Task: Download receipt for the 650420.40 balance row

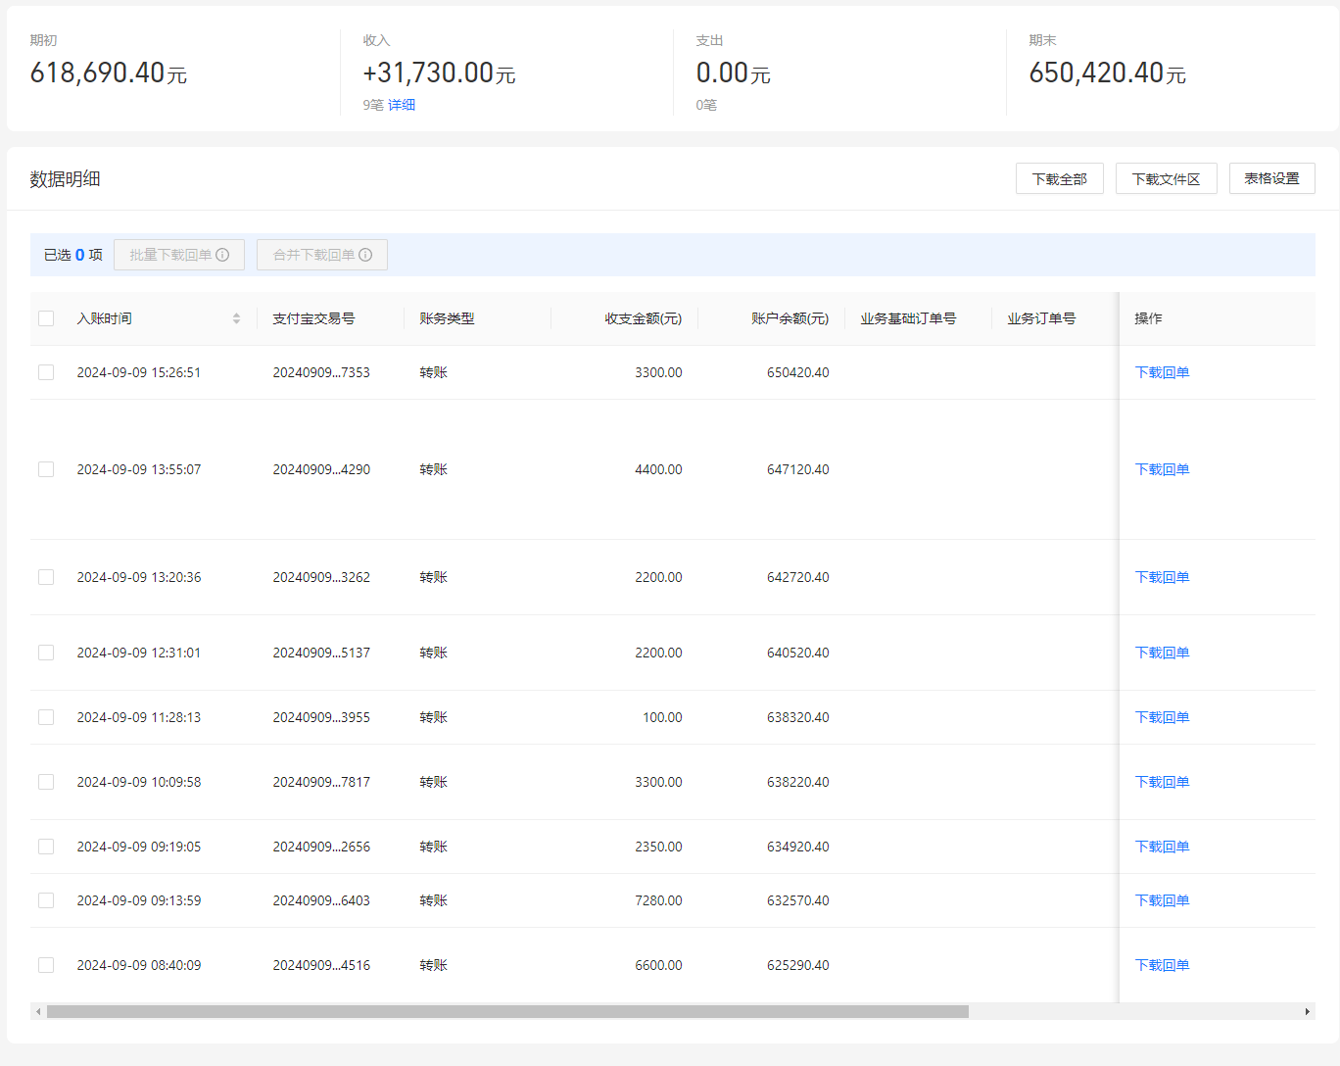Action: point(1162,372)
